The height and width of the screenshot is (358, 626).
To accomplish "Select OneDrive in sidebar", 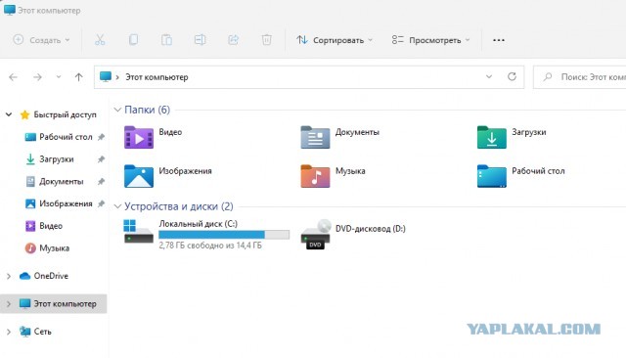I will click(x=51, y=276).
